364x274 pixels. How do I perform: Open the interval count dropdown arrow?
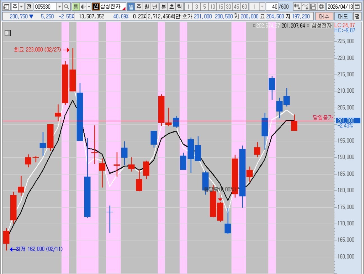262,6
